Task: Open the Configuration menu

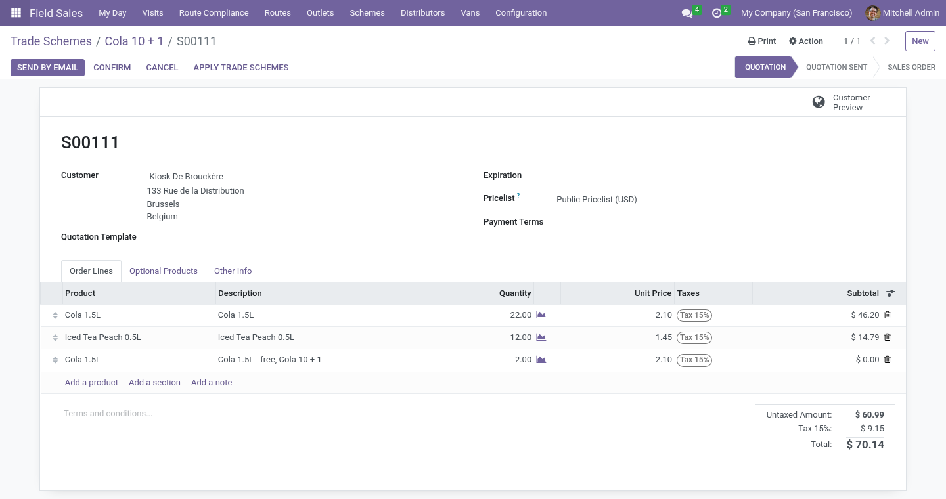Action: point(521,13)
